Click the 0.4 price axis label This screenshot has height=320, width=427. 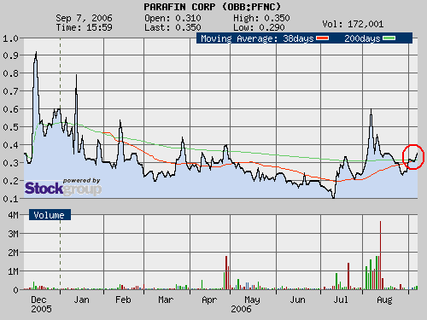click(x=10, y=145)
